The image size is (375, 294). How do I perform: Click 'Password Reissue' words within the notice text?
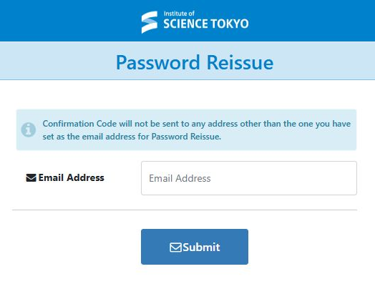tap(186, 137)
